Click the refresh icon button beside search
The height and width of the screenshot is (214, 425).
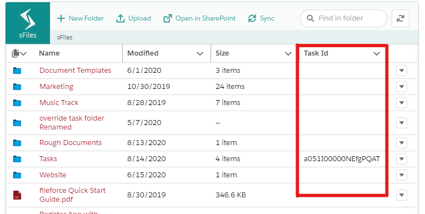point(401,18)
